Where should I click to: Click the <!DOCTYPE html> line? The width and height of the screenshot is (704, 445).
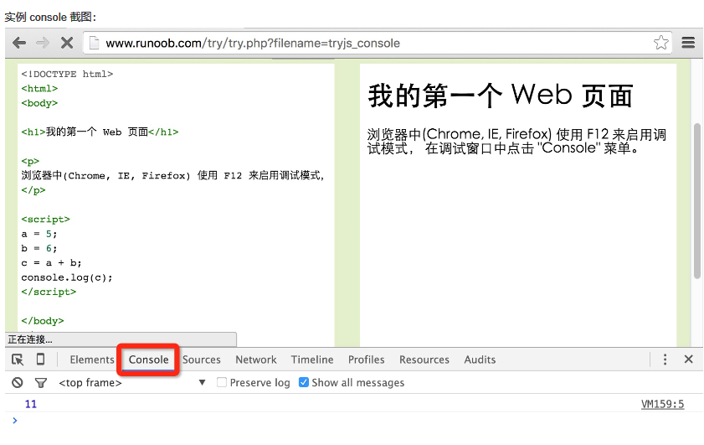point(67,74)
